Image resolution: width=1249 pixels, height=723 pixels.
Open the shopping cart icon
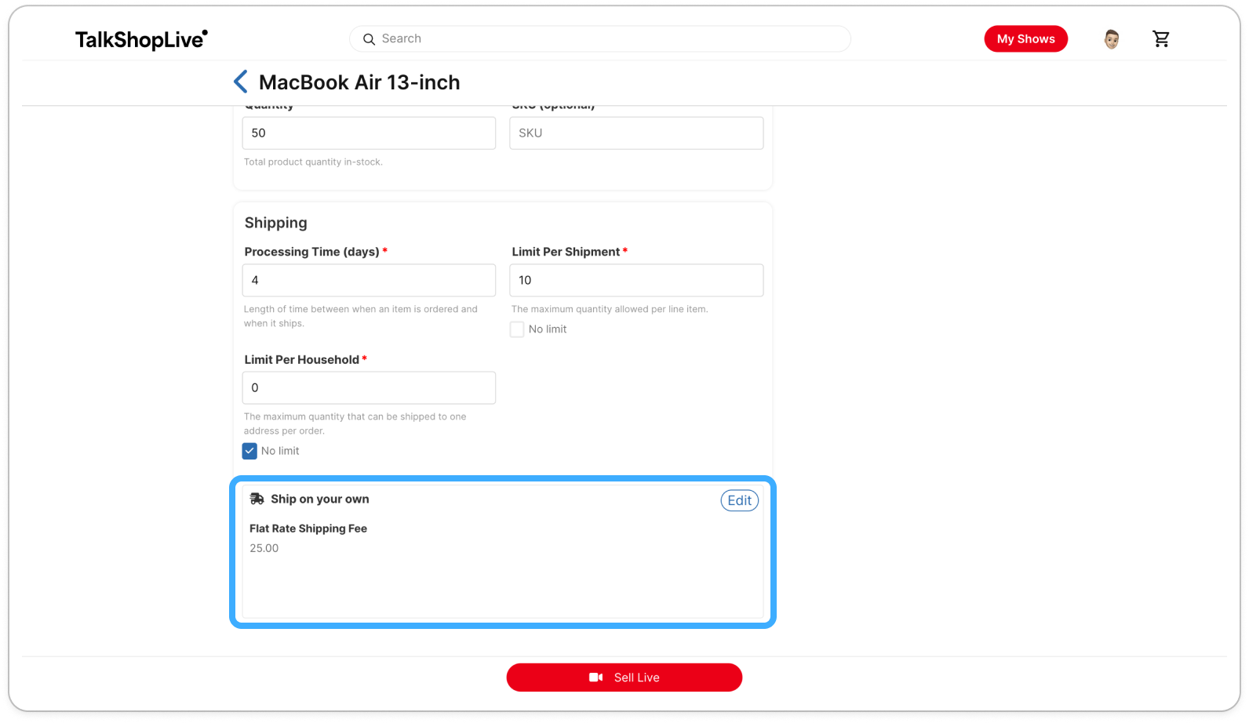1161,38
